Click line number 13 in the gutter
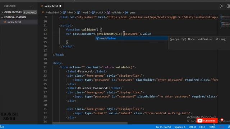230x129 pixels. (x=45, y=34)
